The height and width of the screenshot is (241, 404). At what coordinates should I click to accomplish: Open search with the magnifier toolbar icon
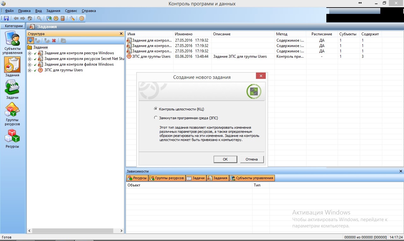pos(39,18)
